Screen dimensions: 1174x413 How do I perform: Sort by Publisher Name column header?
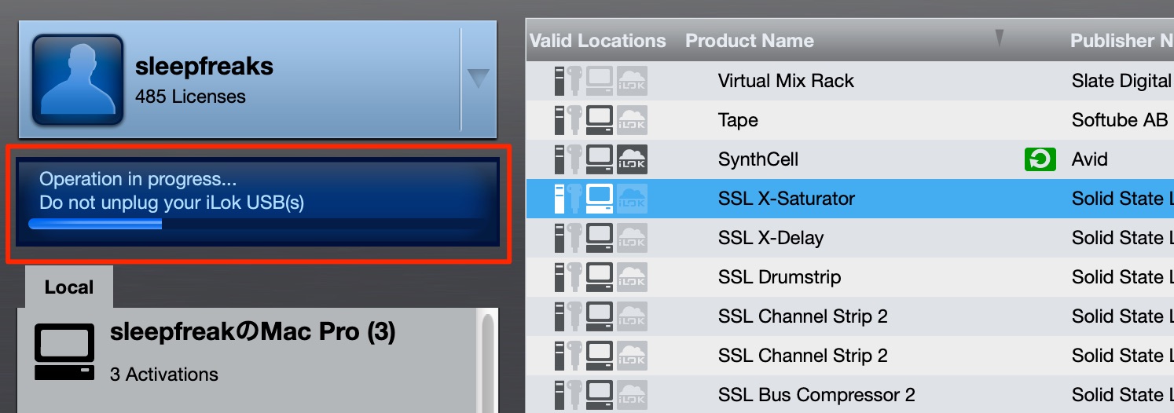point(1121,41)
